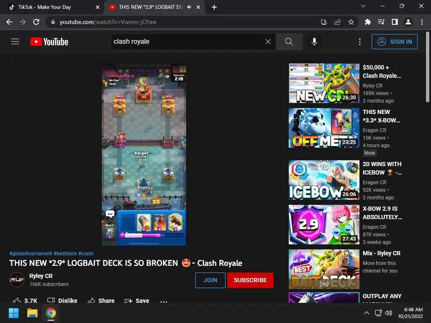Open title '$50,000 + Clash Royale...'
431x323 pixels.
[382, 71]
